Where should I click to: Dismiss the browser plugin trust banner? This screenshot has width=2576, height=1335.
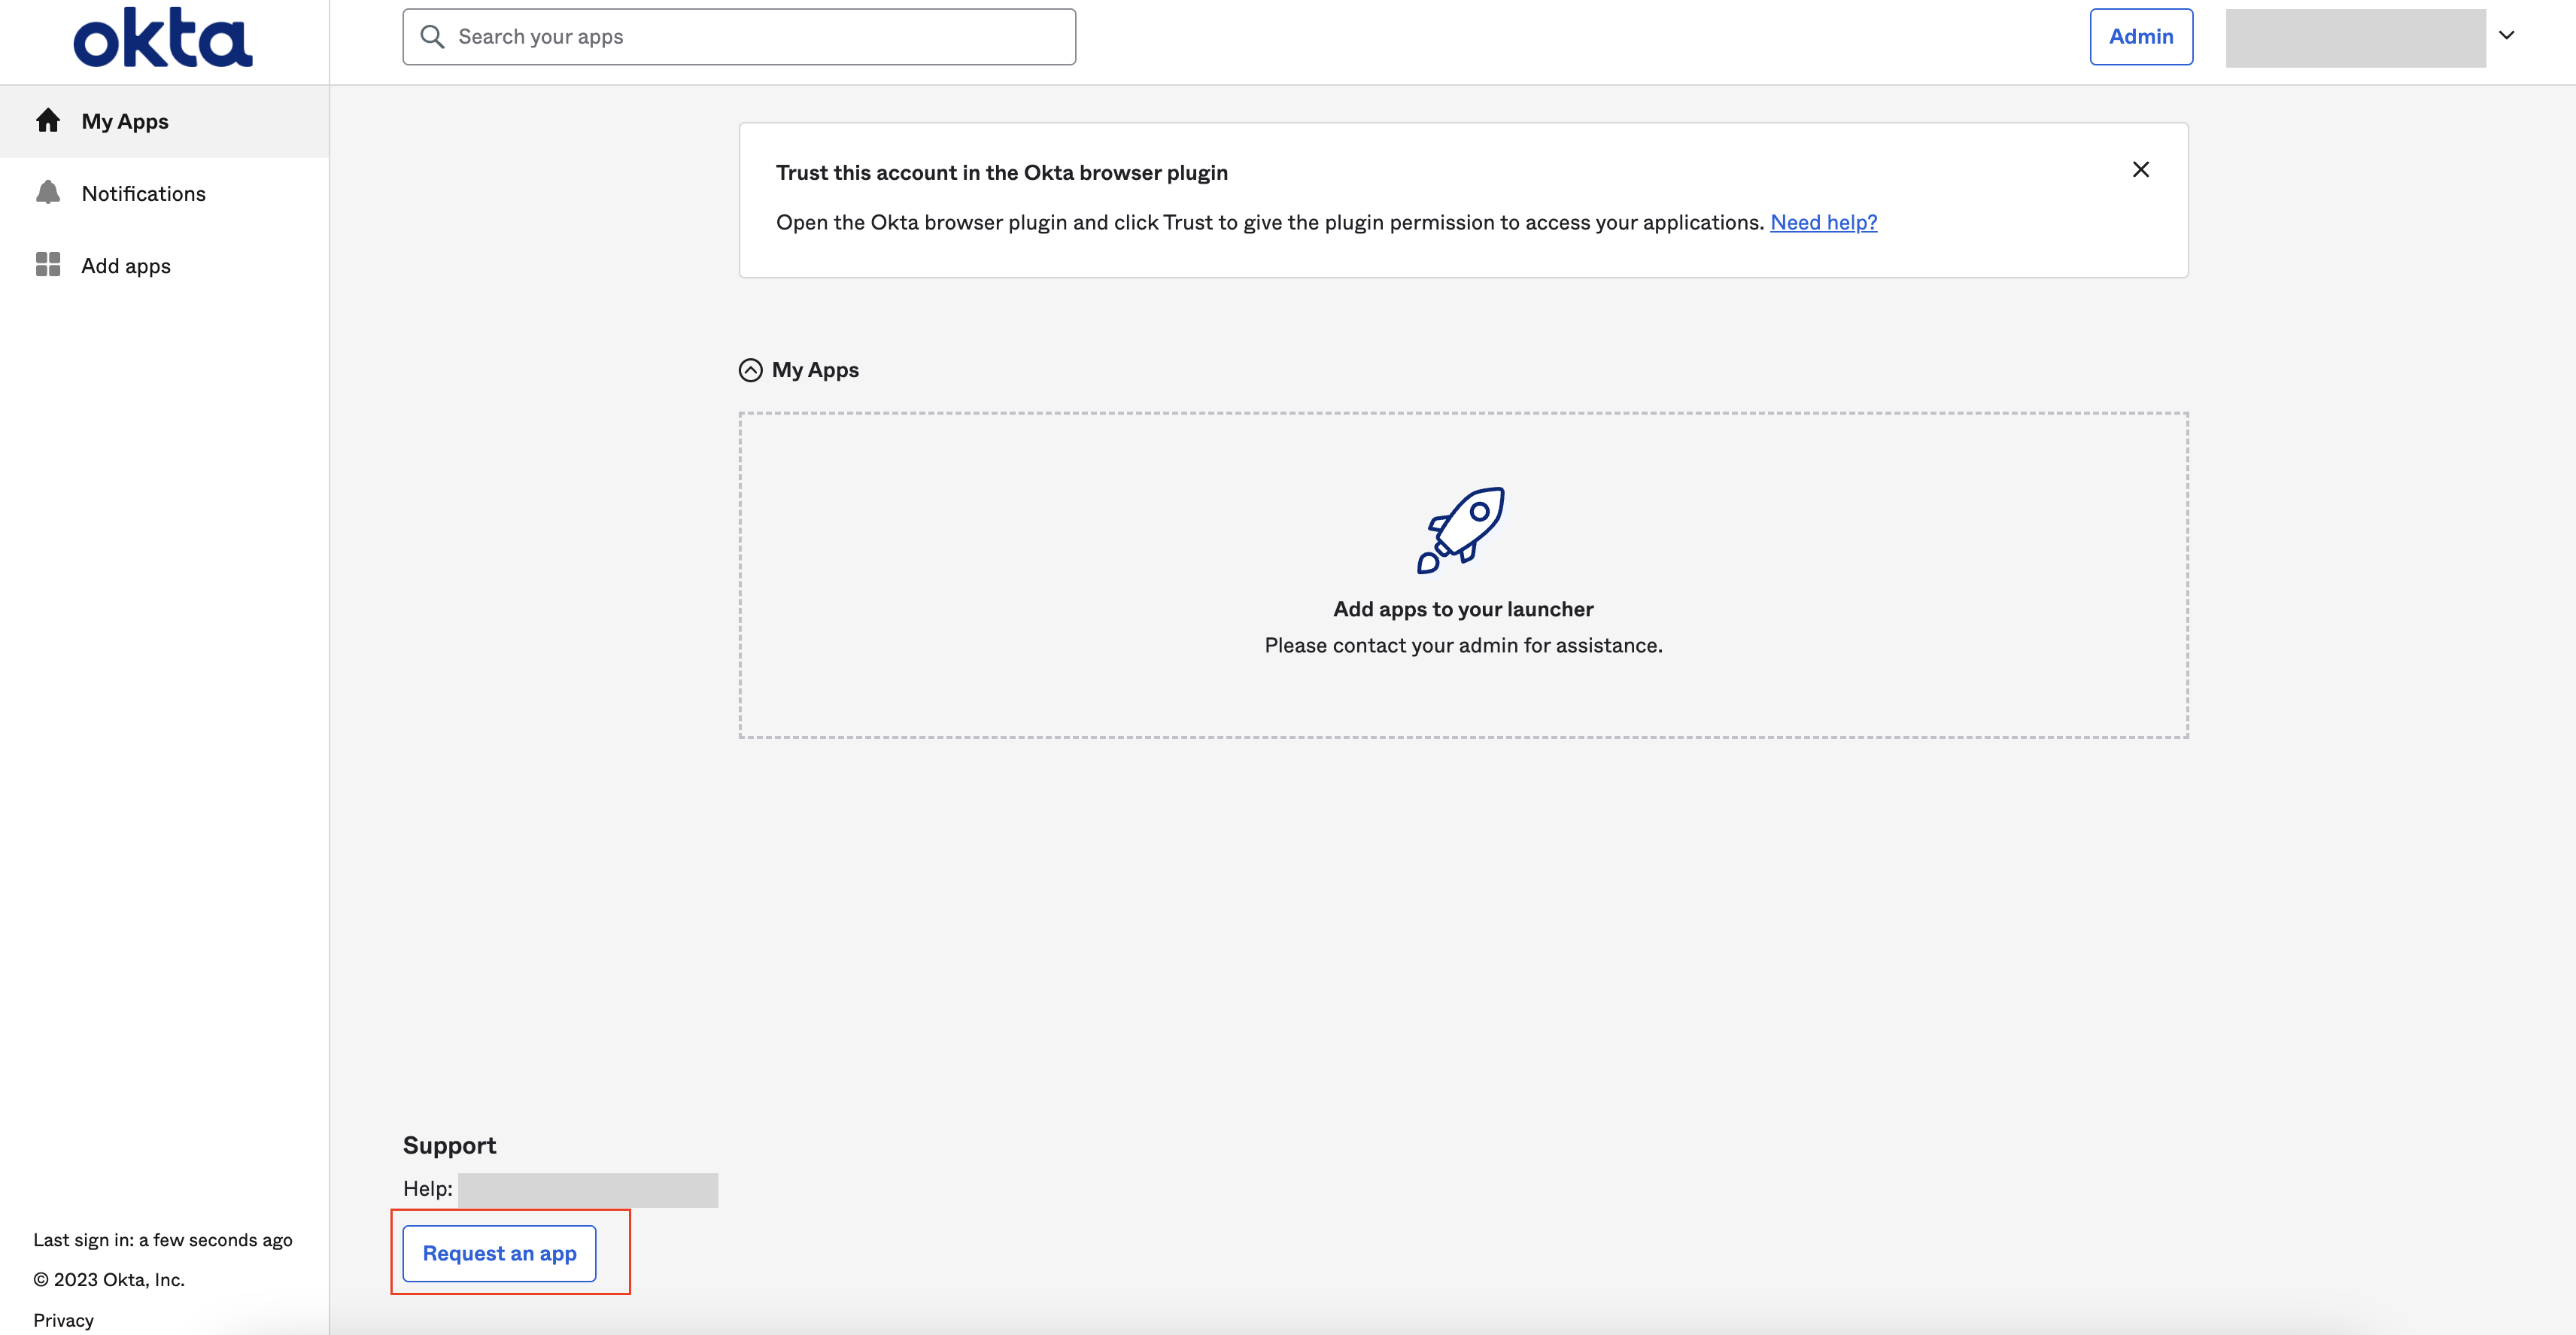[x=2141, y=169]
